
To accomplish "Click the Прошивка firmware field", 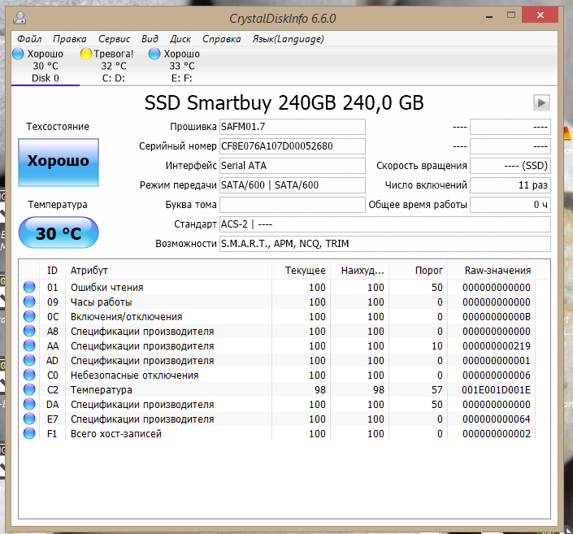I will [x=293, y=127].
